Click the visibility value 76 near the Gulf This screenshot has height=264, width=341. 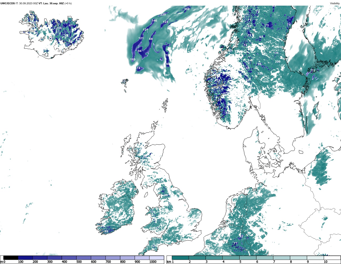pyautogui.click(x=289, y=25)
